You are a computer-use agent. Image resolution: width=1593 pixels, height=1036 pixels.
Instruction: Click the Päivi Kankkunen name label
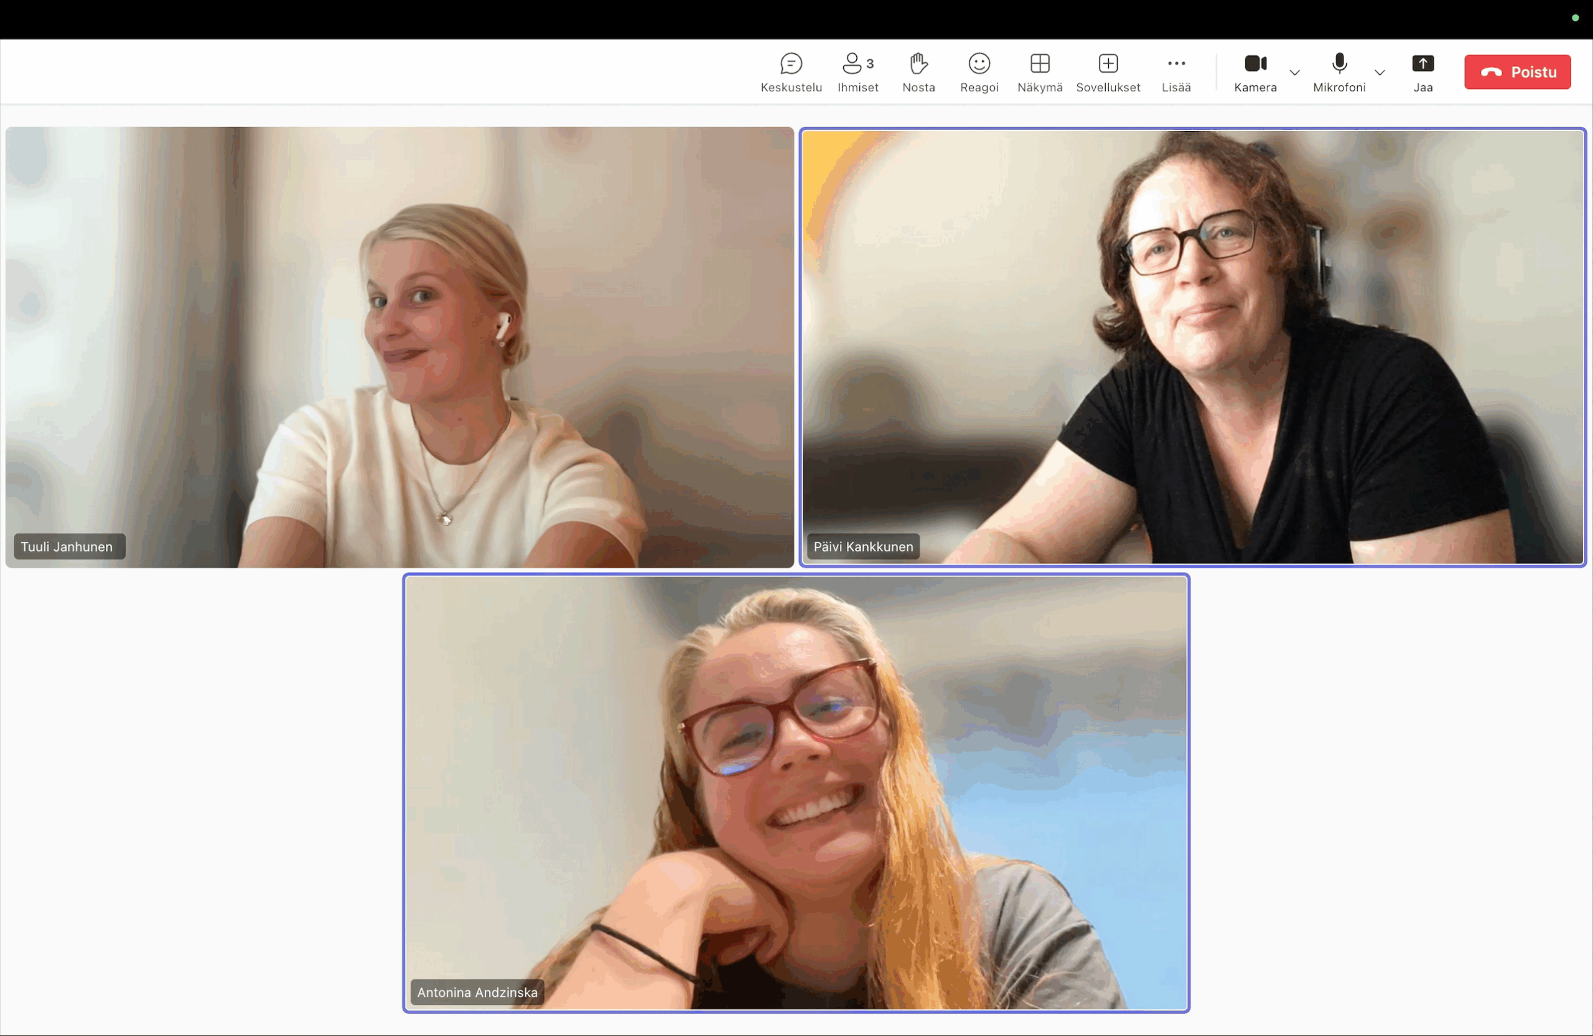862,547
